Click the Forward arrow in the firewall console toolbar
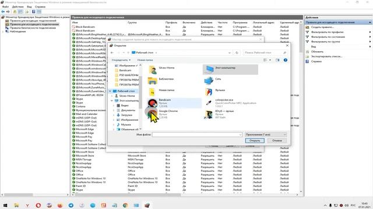 8,12
